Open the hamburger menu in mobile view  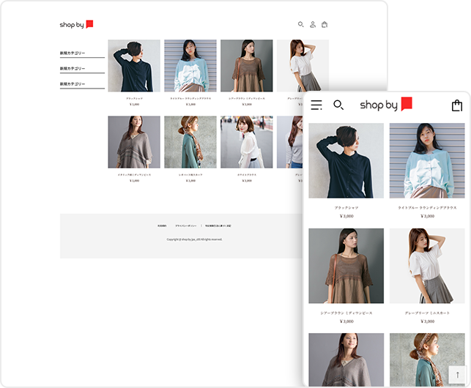click(316, 105)
